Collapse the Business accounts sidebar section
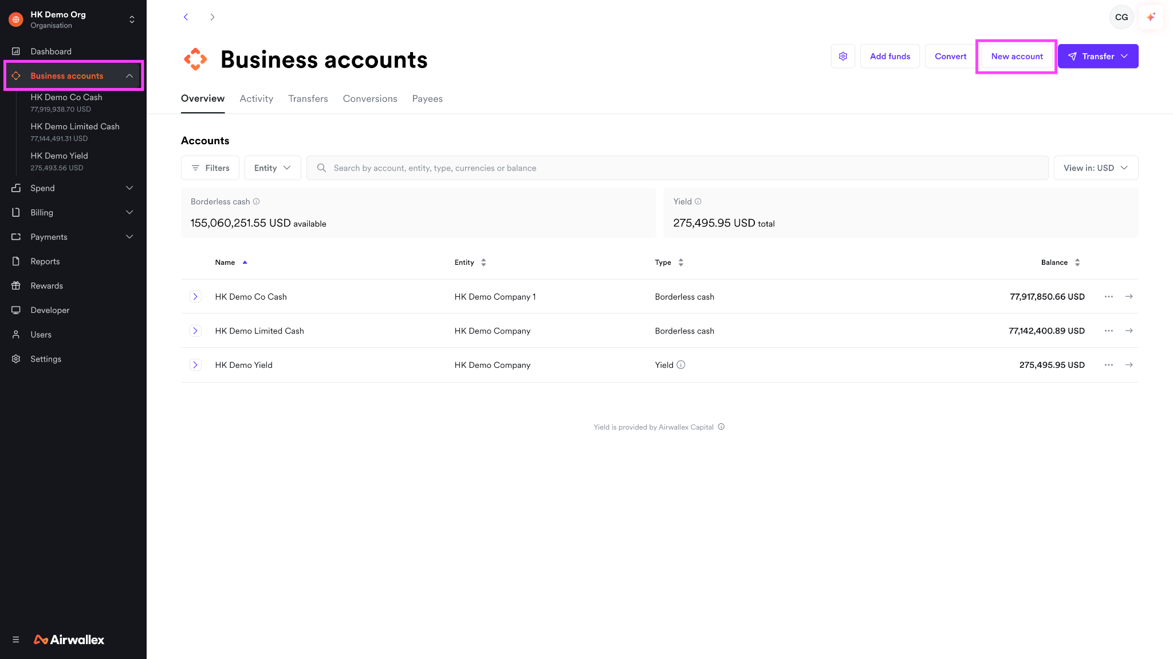 pyautogui.click(x=129, y=76)
